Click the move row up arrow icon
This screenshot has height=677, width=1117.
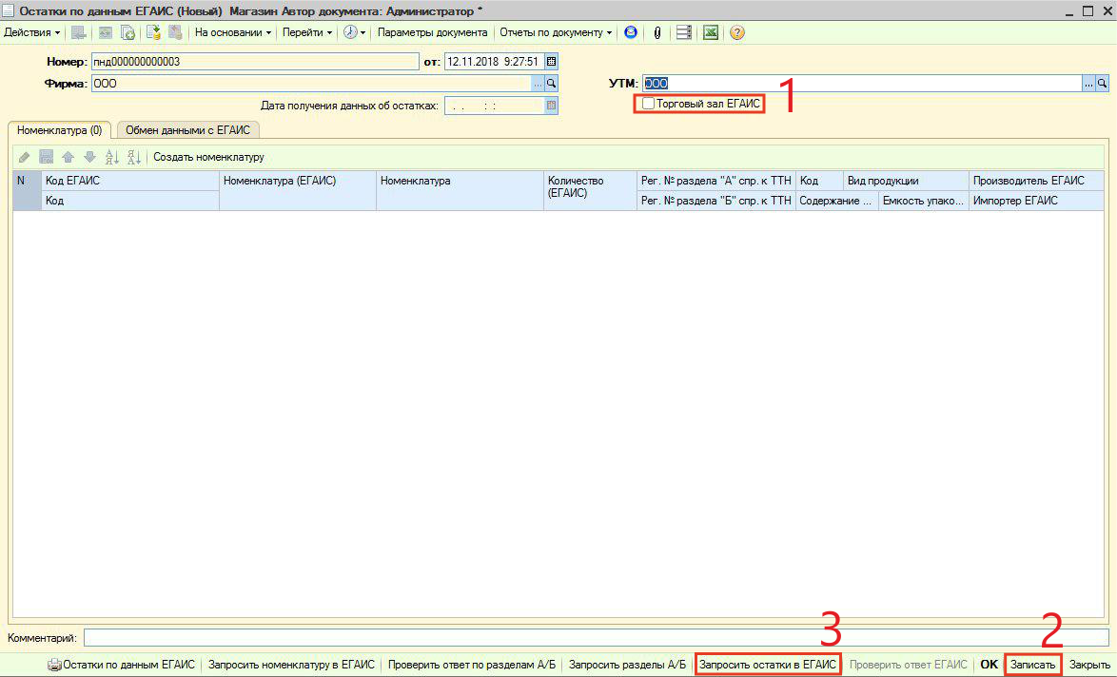(x=69, y=157)
